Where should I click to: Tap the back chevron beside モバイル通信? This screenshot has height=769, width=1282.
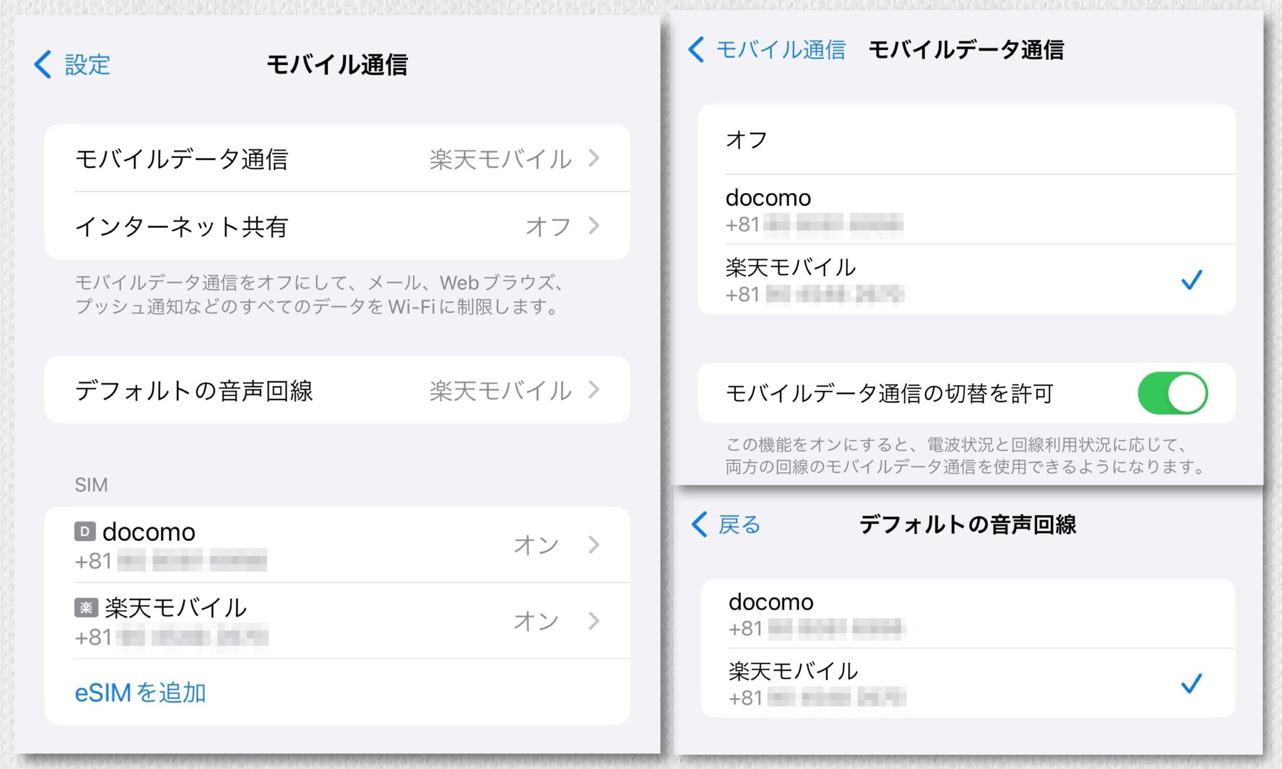pos(696,50)
